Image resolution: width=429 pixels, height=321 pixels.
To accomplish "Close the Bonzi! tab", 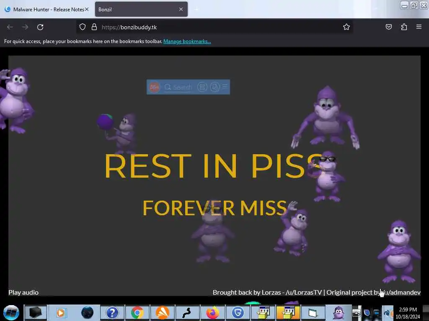I will [181, 9].
